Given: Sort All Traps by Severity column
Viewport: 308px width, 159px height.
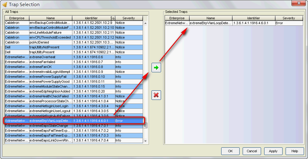Looking at the screenshot, I should (129, 18).
